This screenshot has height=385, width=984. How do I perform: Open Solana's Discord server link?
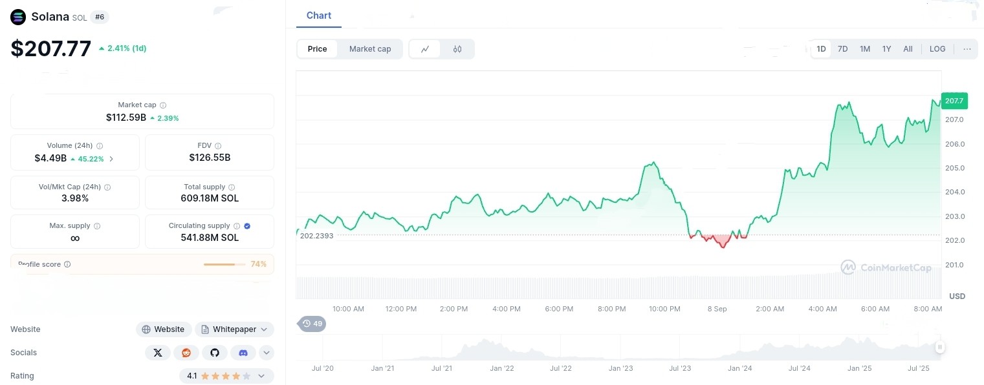[x=243, y=353]
